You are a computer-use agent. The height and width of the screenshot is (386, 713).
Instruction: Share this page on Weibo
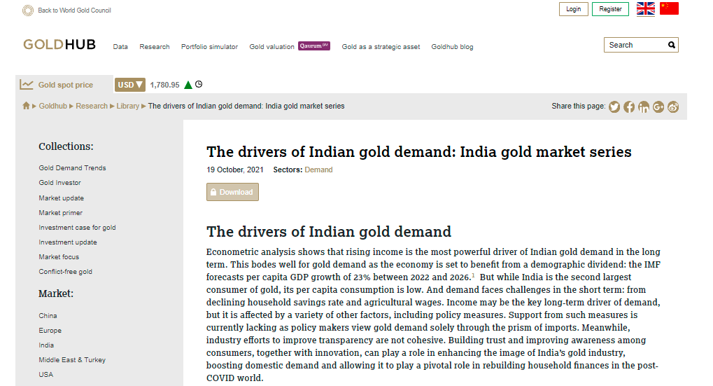673,106
